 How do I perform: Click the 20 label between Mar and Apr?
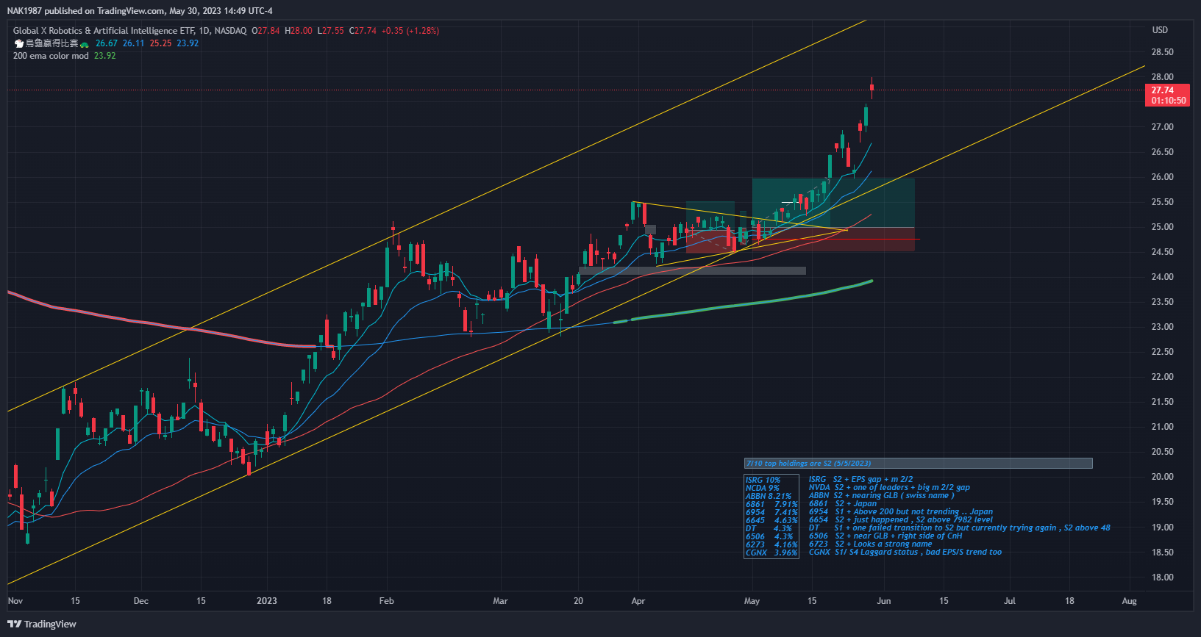(x=579, y=601)
